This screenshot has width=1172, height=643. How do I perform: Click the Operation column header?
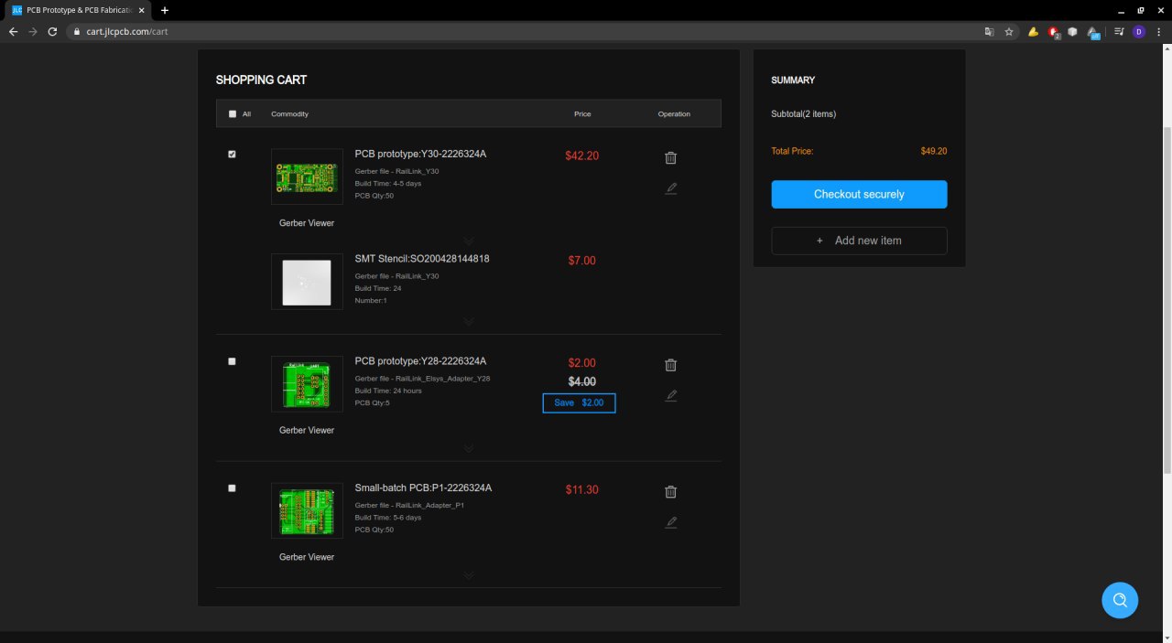click(674, 114)
